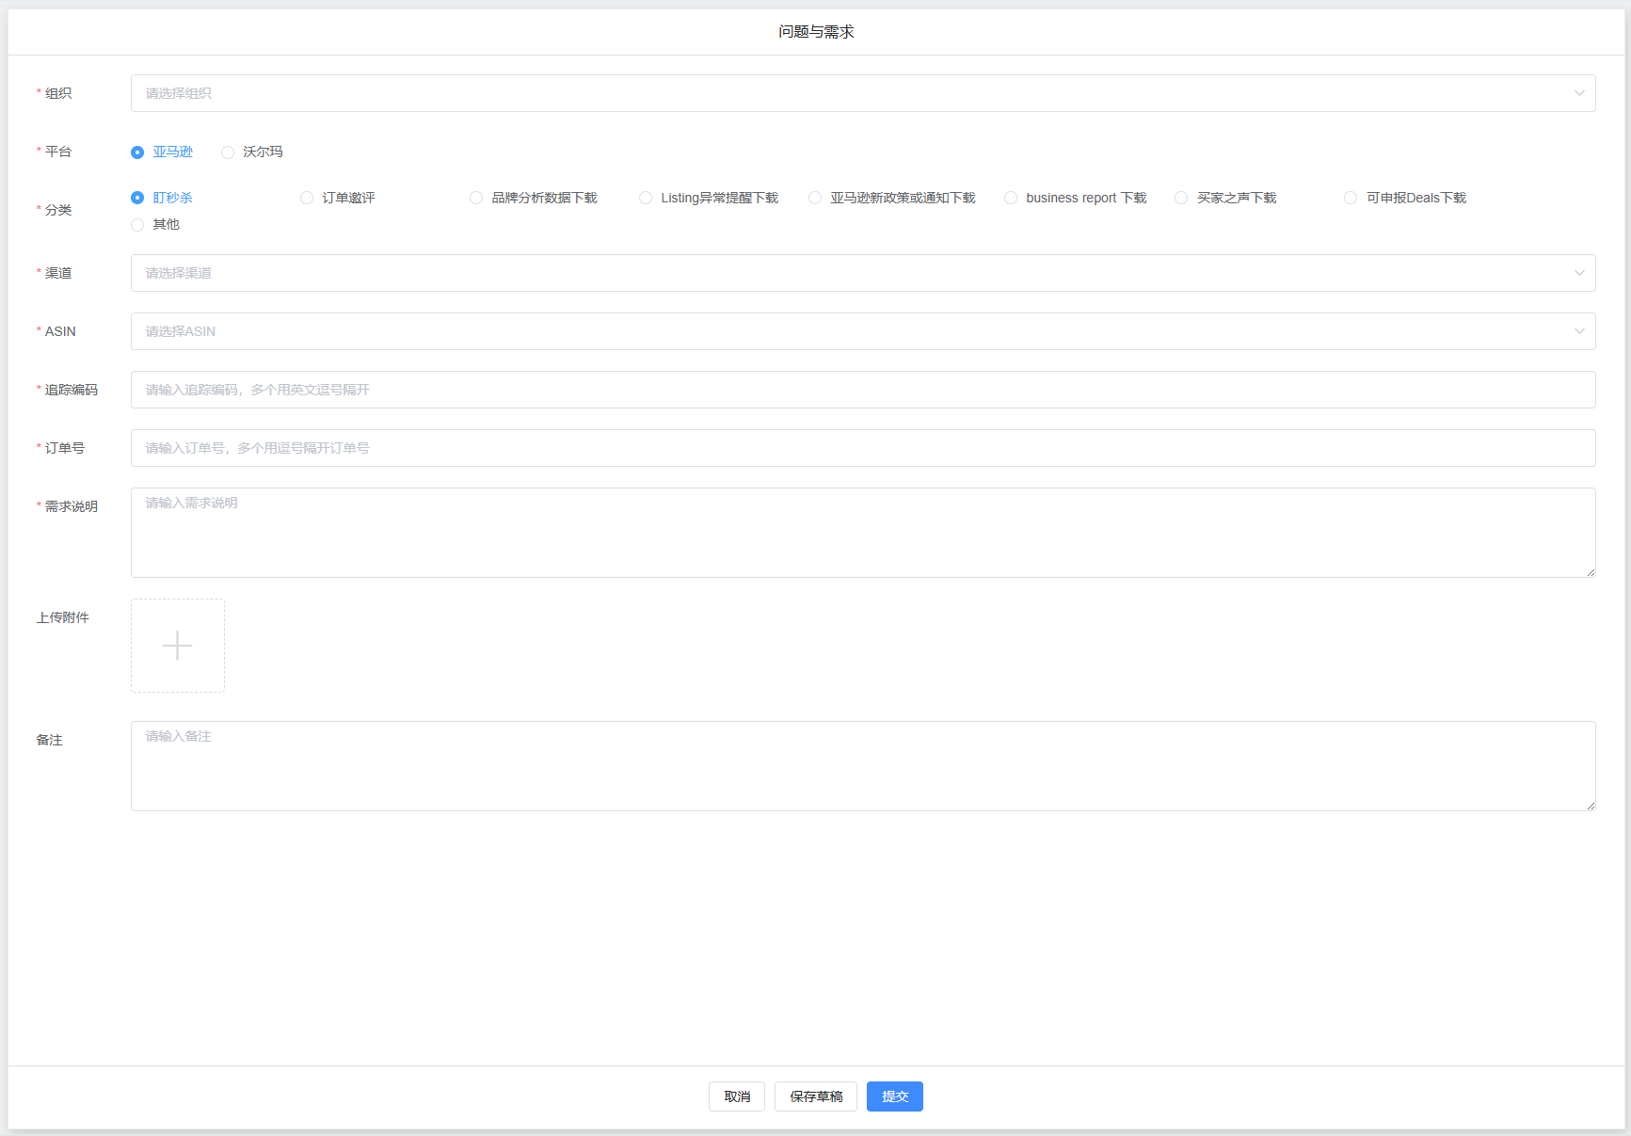Click the plus icon to upload attachment

177,646
